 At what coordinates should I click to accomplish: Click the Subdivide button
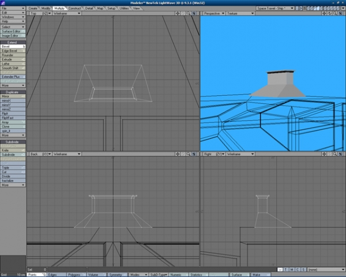(x=13, y=155)
